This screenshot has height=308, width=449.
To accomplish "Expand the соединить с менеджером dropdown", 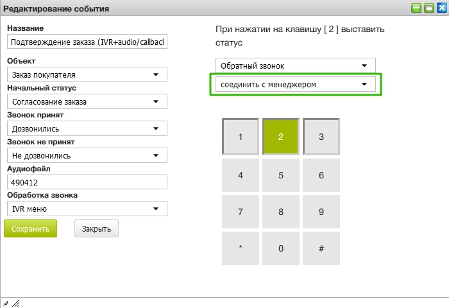I will pos(295,85).
